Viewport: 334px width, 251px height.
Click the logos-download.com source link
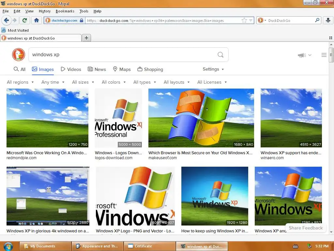[114, 158]
